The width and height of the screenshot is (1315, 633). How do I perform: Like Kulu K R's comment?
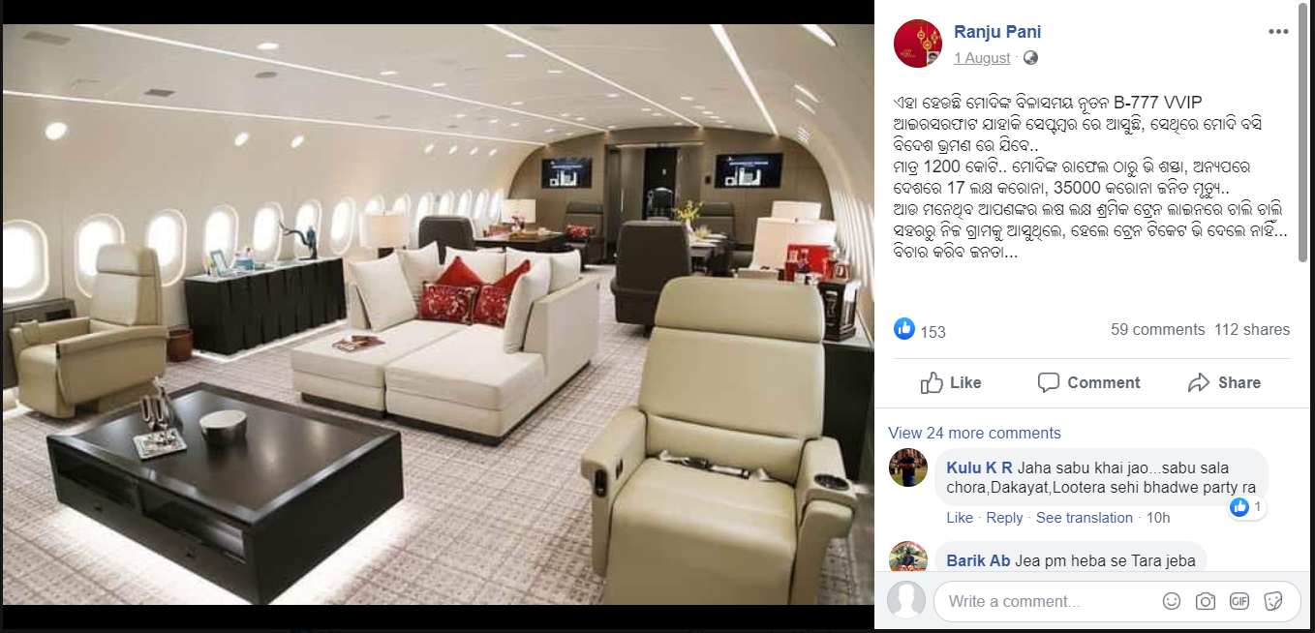[x=960, y=518]
